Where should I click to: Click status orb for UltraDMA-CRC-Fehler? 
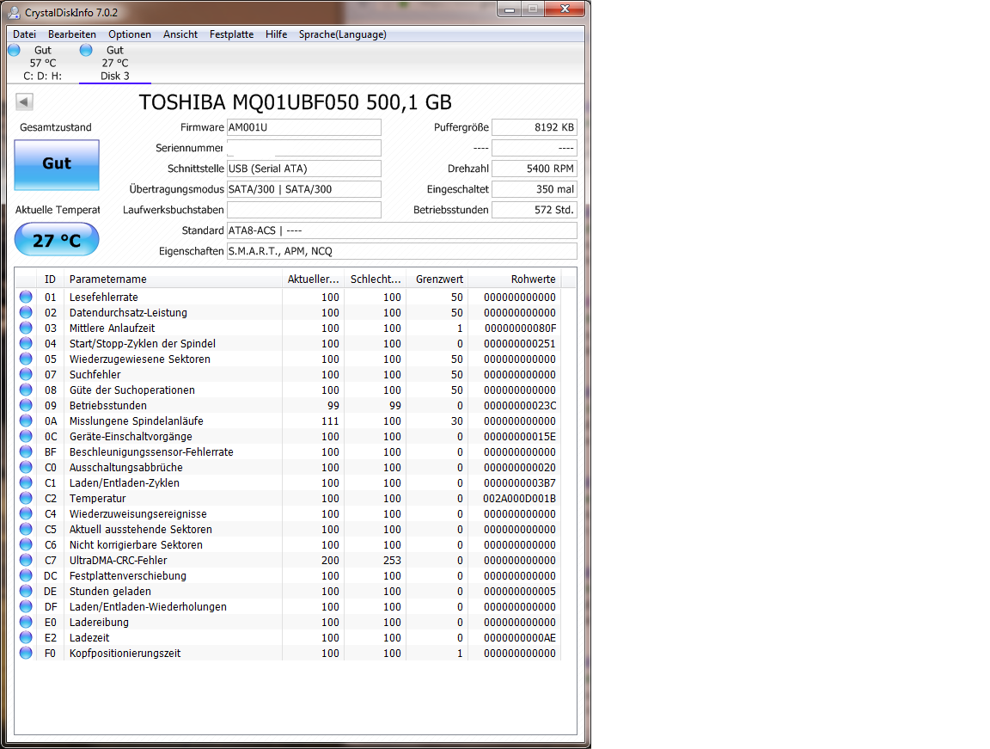click(26, 560)
